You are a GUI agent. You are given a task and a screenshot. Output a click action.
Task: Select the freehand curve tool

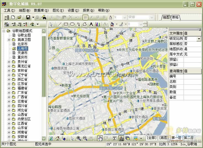click(x=79, y=24)
